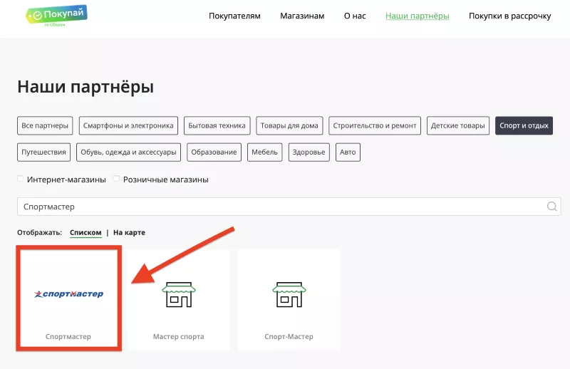The width and height of the screenshot is (570, 369).
Task: Filter partners by Мебель
Action: click(264, 152)
